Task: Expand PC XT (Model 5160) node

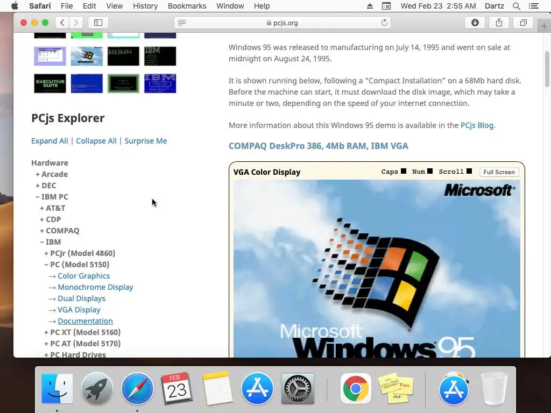Action: pyautogui.click(x=82, y=332)
